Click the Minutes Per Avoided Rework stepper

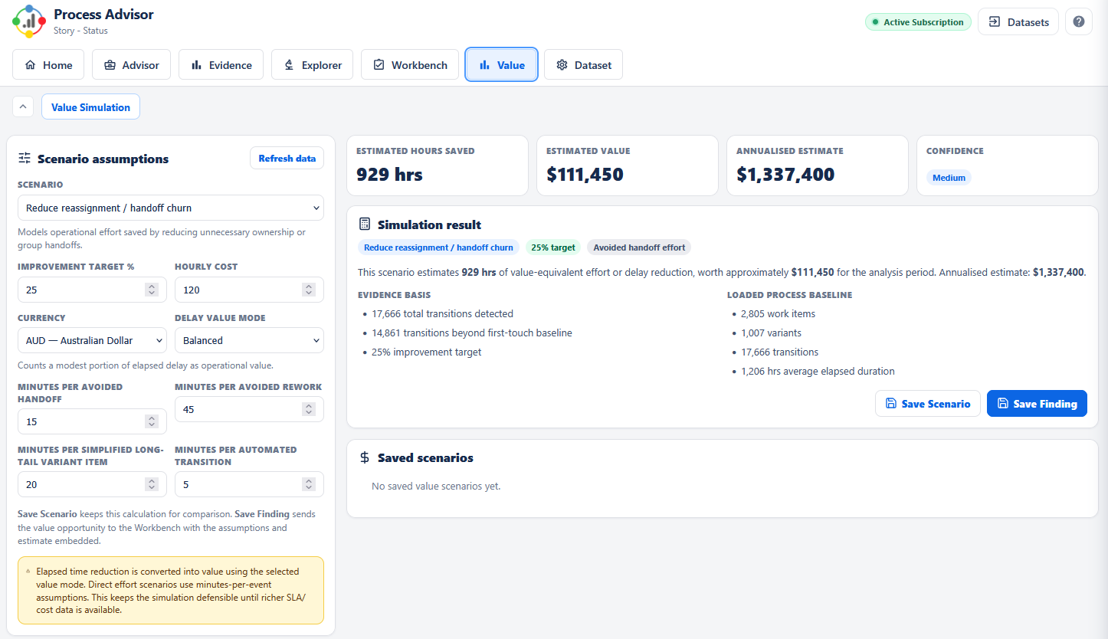(x=309, y=409)
